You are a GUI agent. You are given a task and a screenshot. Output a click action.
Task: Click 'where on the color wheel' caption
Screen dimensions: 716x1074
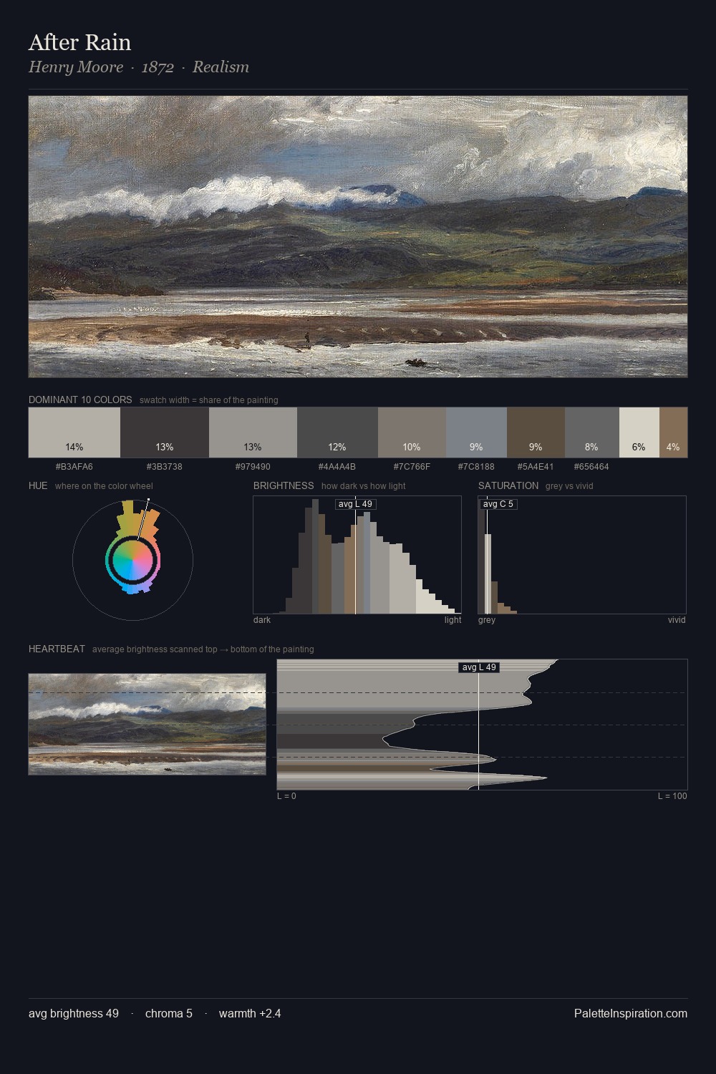click(104, 486)
